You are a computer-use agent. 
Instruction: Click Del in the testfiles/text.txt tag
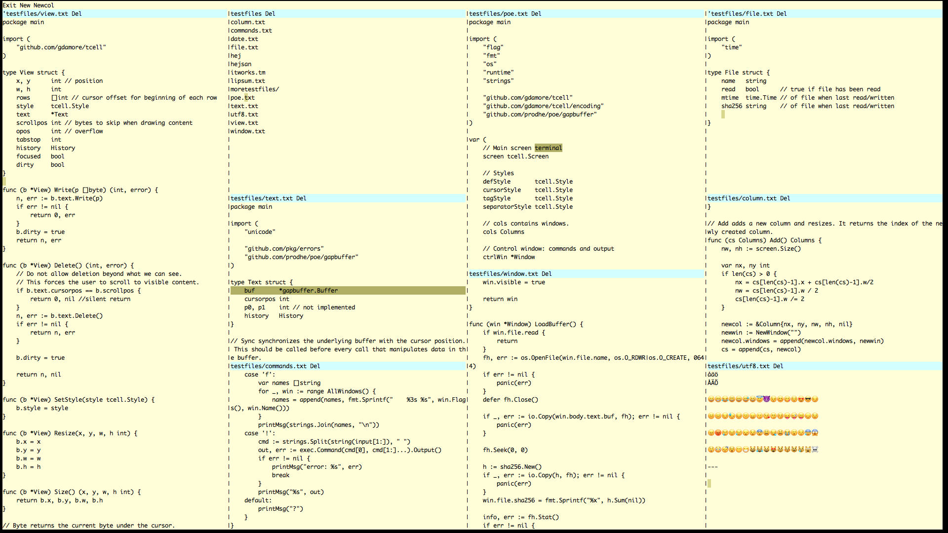301,198
